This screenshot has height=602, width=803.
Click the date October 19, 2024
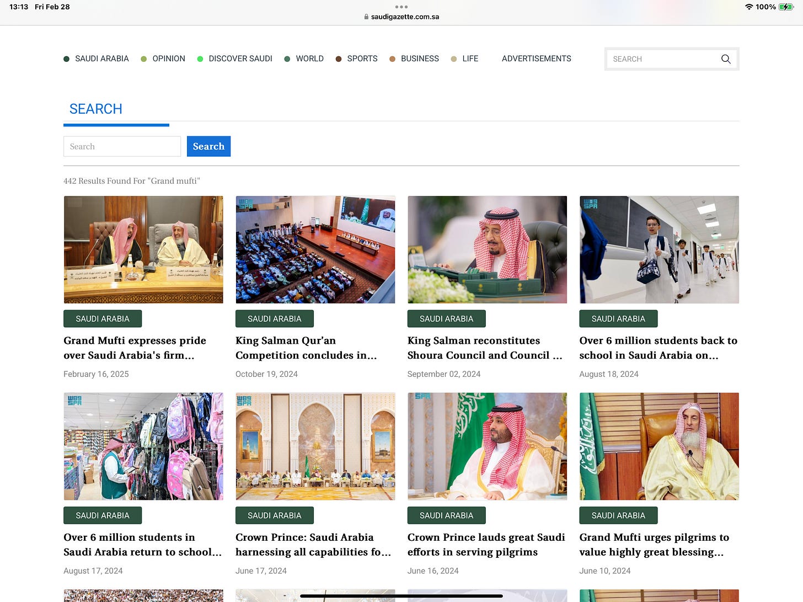266,374
